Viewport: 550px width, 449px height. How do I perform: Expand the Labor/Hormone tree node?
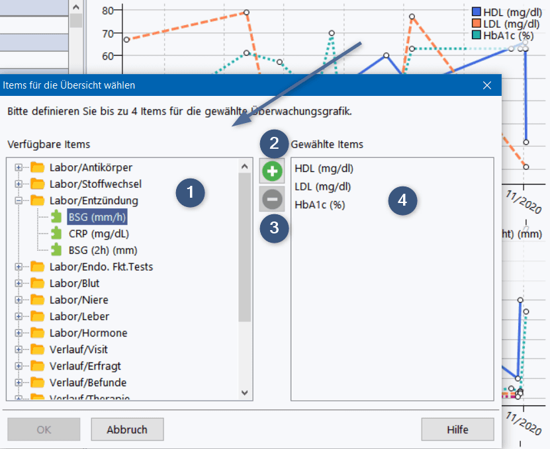[x=19, y=333]
